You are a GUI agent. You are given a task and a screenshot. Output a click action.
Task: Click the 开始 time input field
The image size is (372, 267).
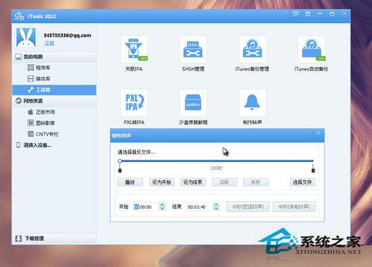(146, 207)
